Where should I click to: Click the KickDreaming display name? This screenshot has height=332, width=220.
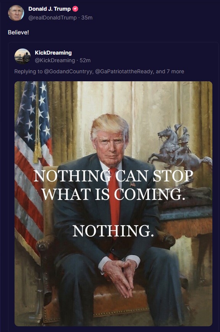pos(53,53)
